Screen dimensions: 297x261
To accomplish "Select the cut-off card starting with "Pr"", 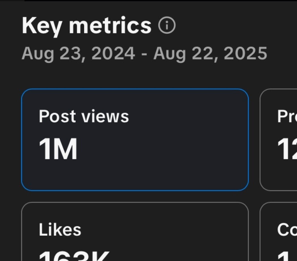I will coord(279,139).
